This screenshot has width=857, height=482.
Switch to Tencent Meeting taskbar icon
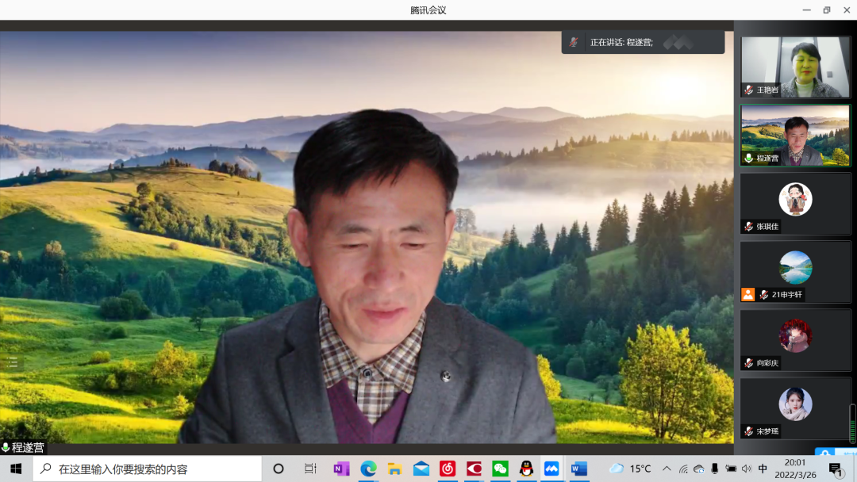[551, 469]
